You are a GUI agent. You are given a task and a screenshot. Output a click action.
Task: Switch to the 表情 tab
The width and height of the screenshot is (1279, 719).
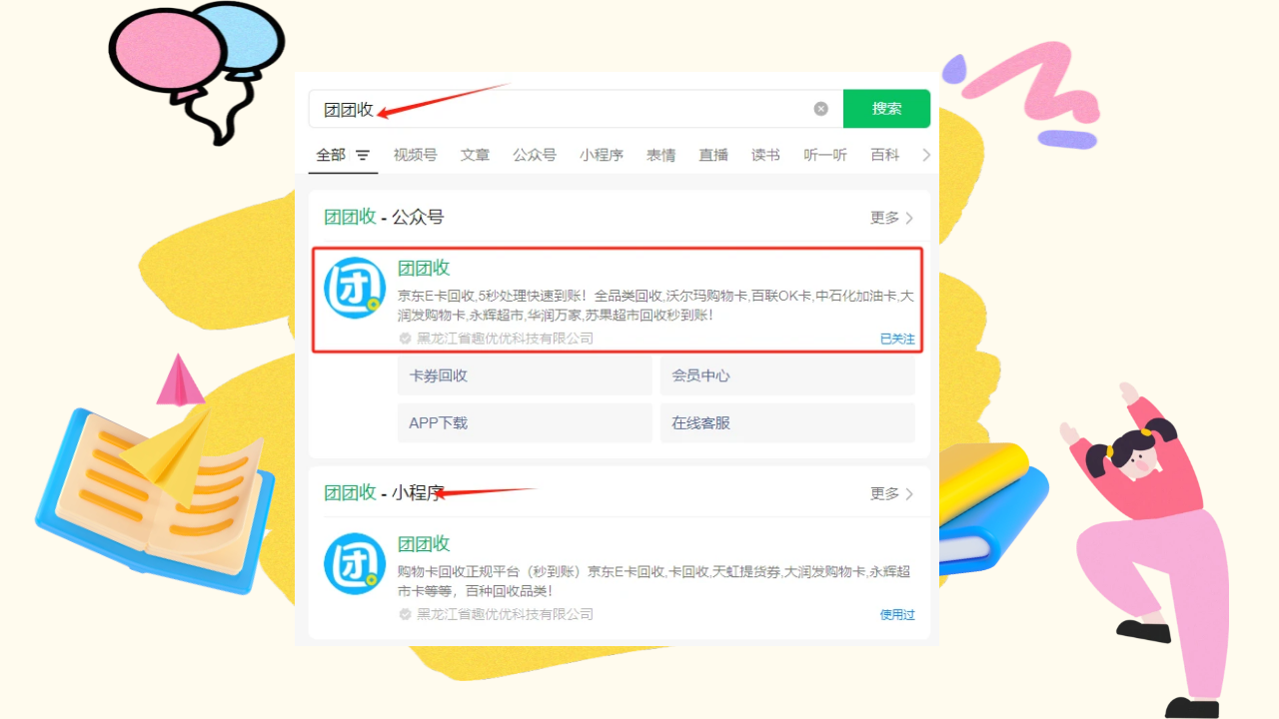point(660,155)
